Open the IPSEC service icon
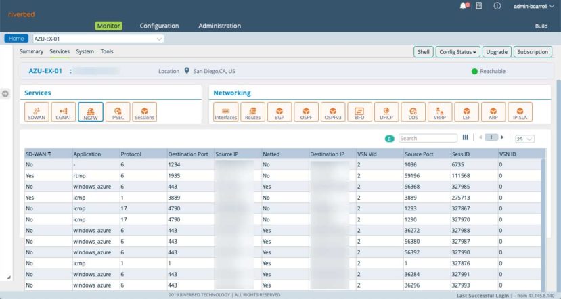Viewport: 561px width, 299px height. (118, 112)
